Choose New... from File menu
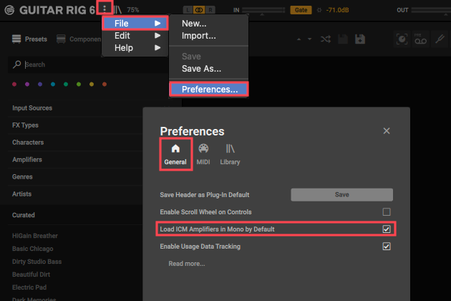Viewport: 451px width, 301px height. coord(208,24)
